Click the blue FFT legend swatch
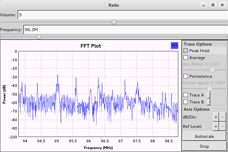Screen dimensions: 228x152 tap(175, 46)
